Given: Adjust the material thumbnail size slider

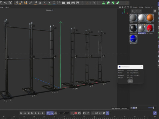Looking at the screenshot, I should [152, 108].
